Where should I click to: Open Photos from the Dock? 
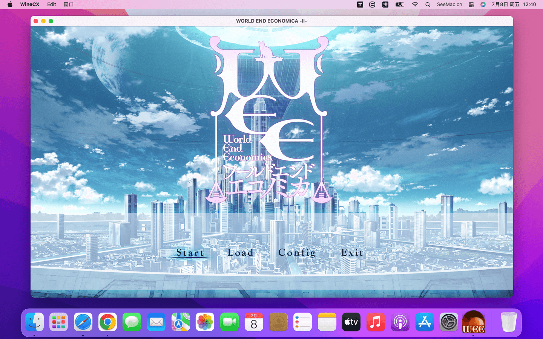click(x=205, y=322)
